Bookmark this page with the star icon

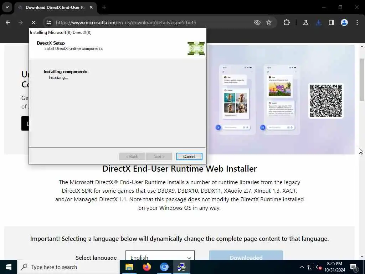pos(269,22)
